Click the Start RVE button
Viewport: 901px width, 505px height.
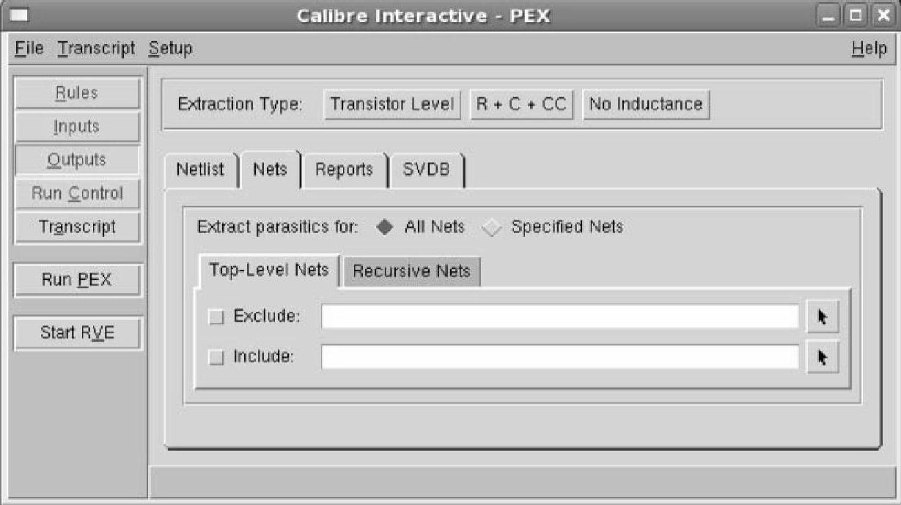(x=77, y=333)
